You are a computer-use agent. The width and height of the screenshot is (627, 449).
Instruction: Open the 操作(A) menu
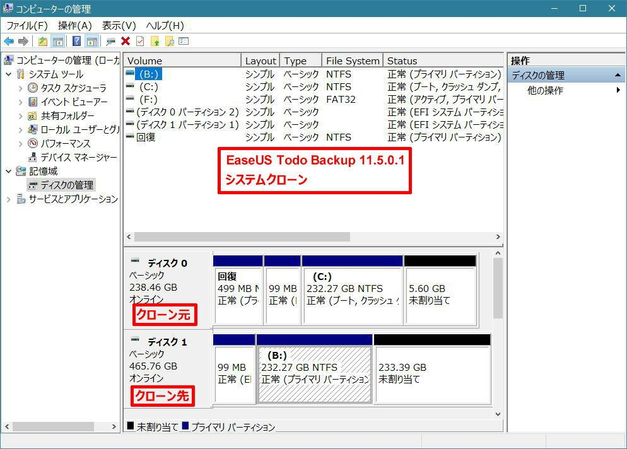75,26
